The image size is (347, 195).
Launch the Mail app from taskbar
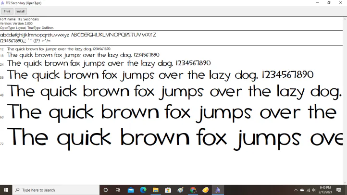pyautogui.click(x=131, y=190)
